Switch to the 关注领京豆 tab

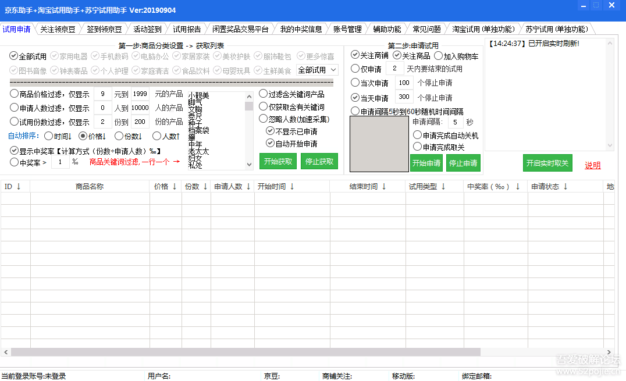pos(58,29)
